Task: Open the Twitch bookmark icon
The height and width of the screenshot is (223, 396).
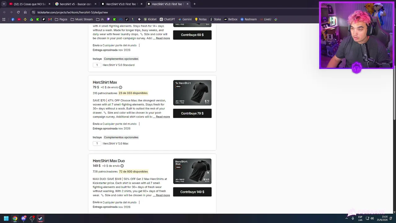Action: coord(108,19)
